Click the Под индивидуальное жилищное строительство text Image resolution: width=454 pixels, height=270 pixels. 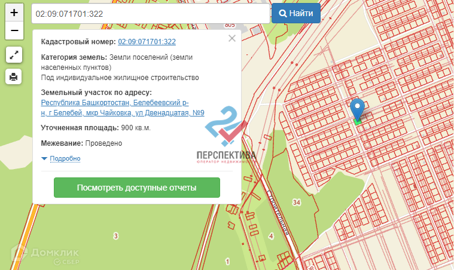coord(120,78)
